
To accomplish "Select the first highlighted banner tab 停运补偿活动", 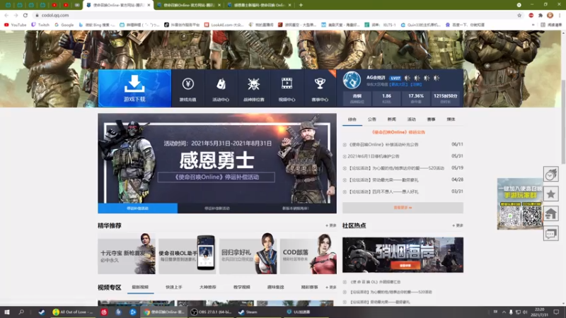I will coord(137,208).
